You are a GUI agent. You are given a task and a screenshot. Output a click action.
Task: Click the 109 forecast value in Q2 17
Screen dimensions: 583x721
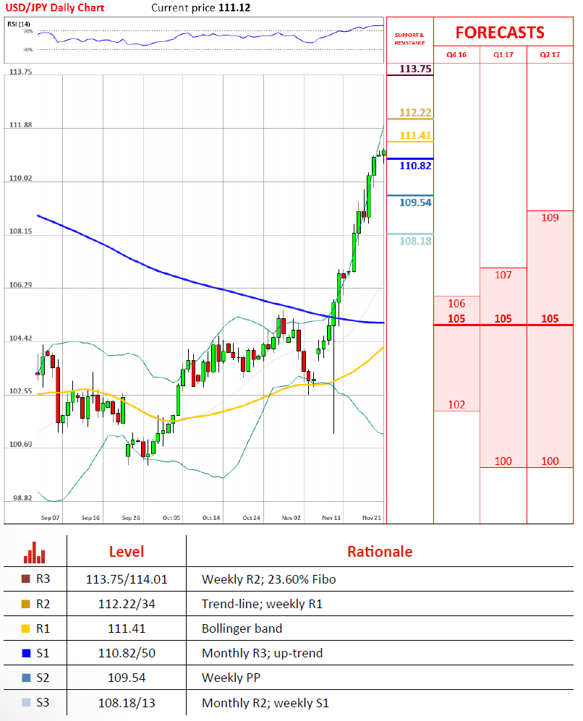click(550, 218)
